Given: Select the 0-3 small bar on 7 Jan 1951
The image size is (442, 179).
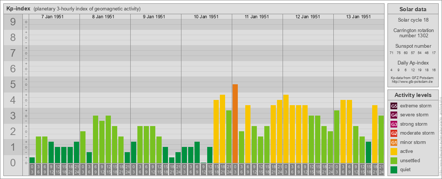Looking at the screenshot, I should coord(32,160).
